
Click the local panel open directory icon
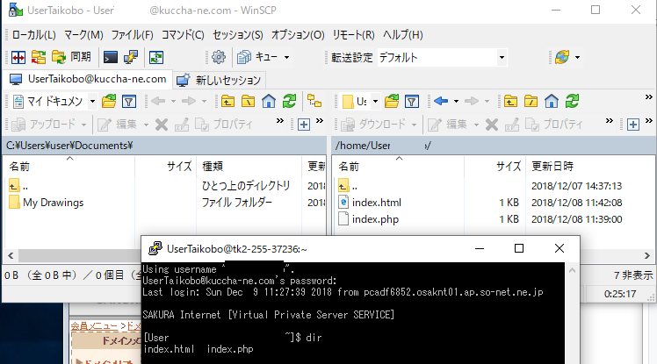coord(109,101)
